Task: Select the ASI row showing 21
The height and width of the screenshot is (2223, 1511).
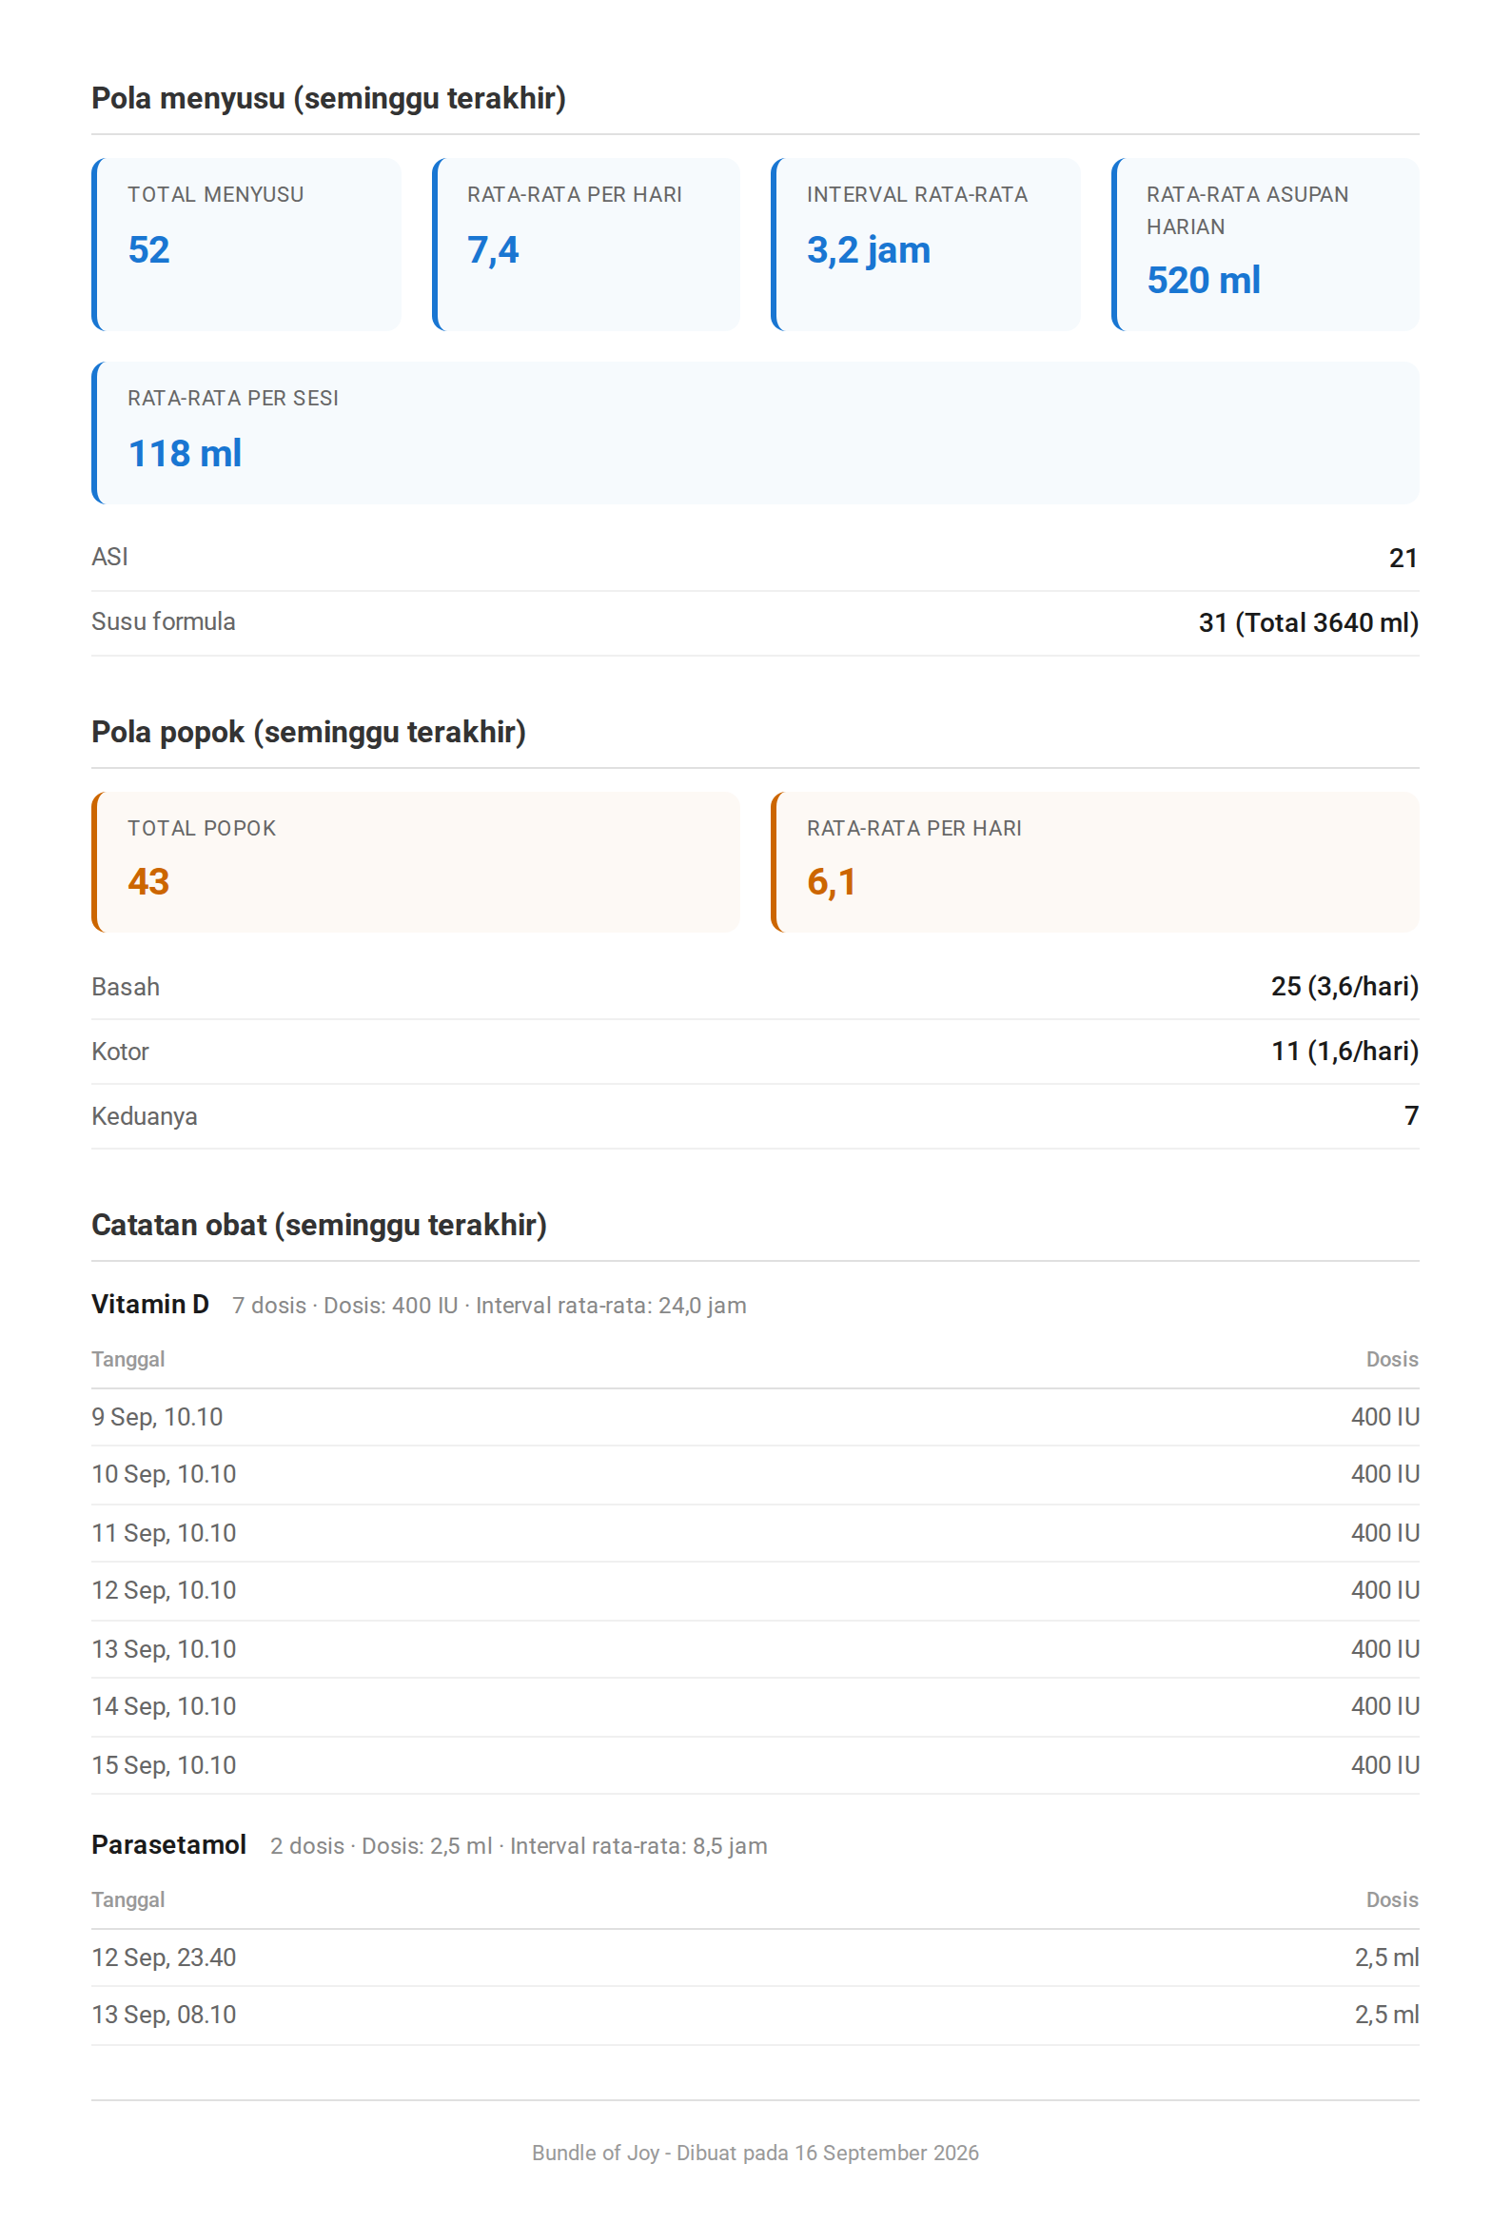Action: (x=755, y=558)
